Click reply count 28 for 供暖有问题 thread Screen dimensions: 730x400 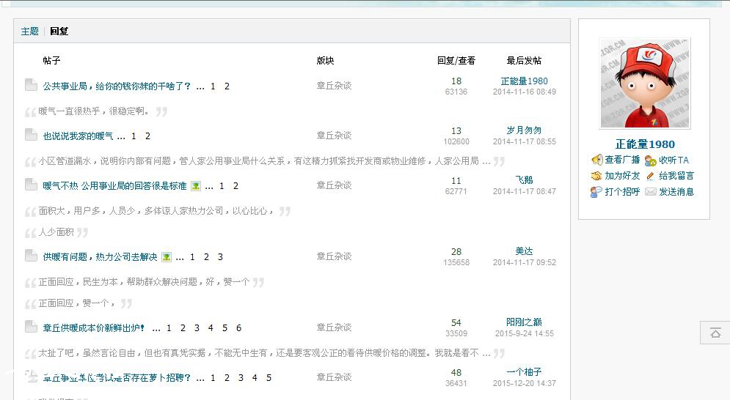point(456,251)
